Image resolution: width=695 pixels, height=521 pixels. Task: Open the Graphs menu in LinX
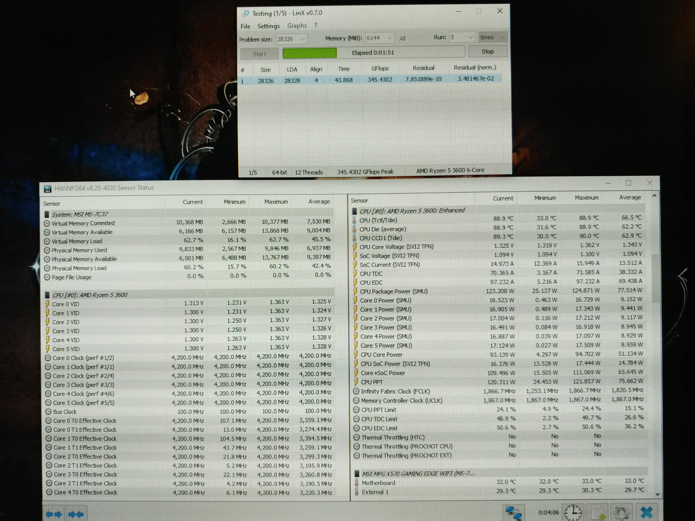click(297, 26)
